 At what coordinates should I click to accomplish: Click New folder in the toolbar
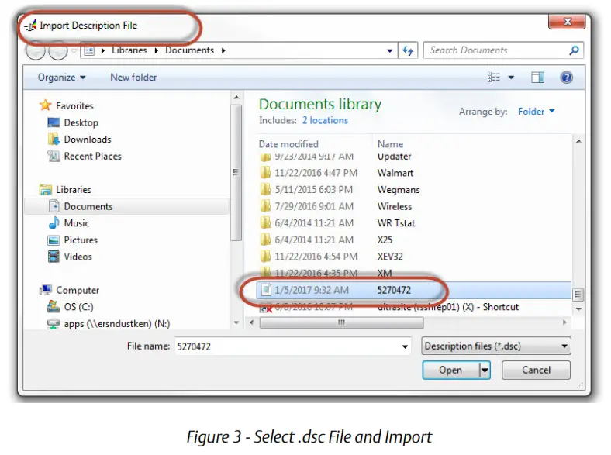[x=133, y=78]
